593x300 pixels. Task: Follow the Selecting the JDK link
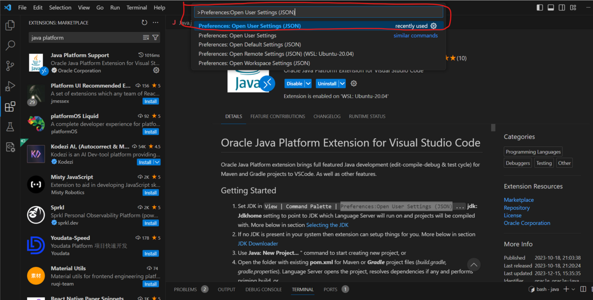(327, 225)
